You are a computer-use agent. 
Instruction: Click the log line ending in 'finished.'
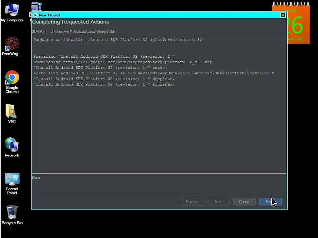(x=104, y=84)
